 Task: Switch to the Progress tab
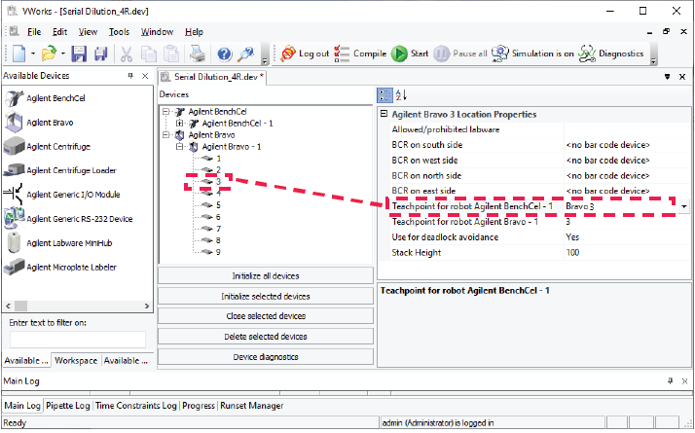pyautogui.click(x=199, y=406)
